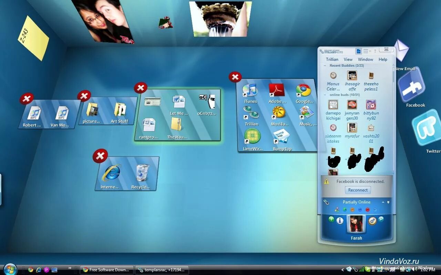Click the Trillian buddy list scrollbar
Viewport: 441px width, 275px height.
click(393, 74)
